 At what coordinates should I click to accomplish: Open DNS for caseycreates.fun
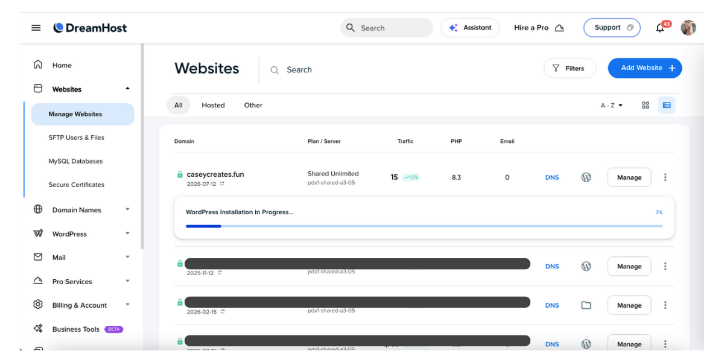pyautogui.click(x=552, y=177)
